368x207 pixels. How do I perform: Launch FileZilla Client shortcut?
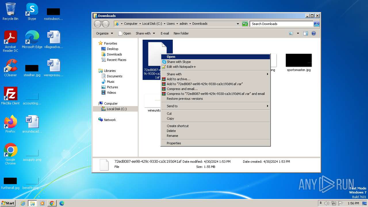pos(10,96)
